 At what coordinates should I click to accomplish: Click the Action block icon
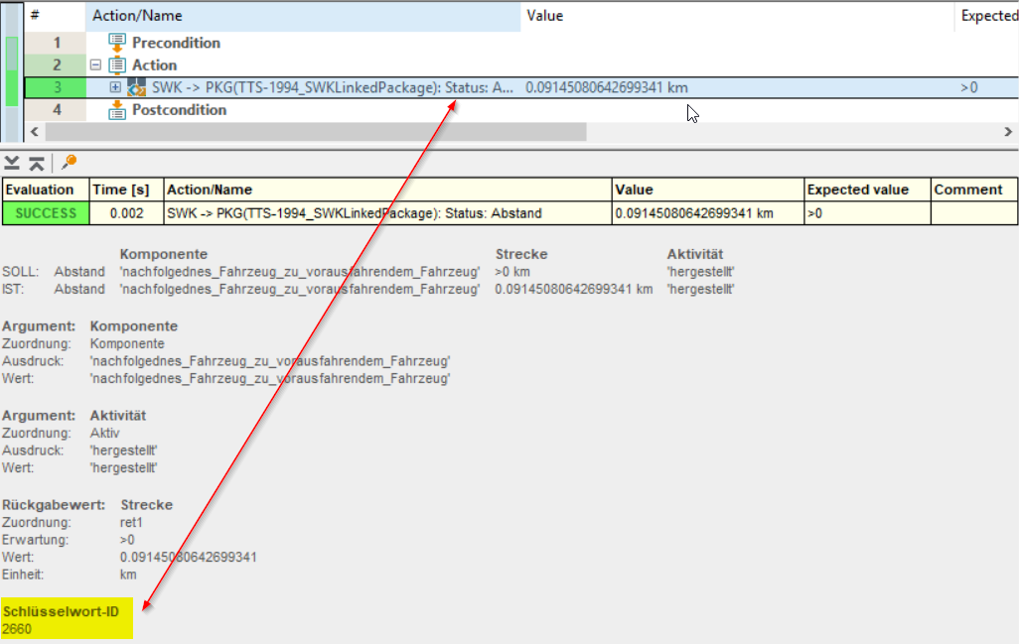[116, 65]
